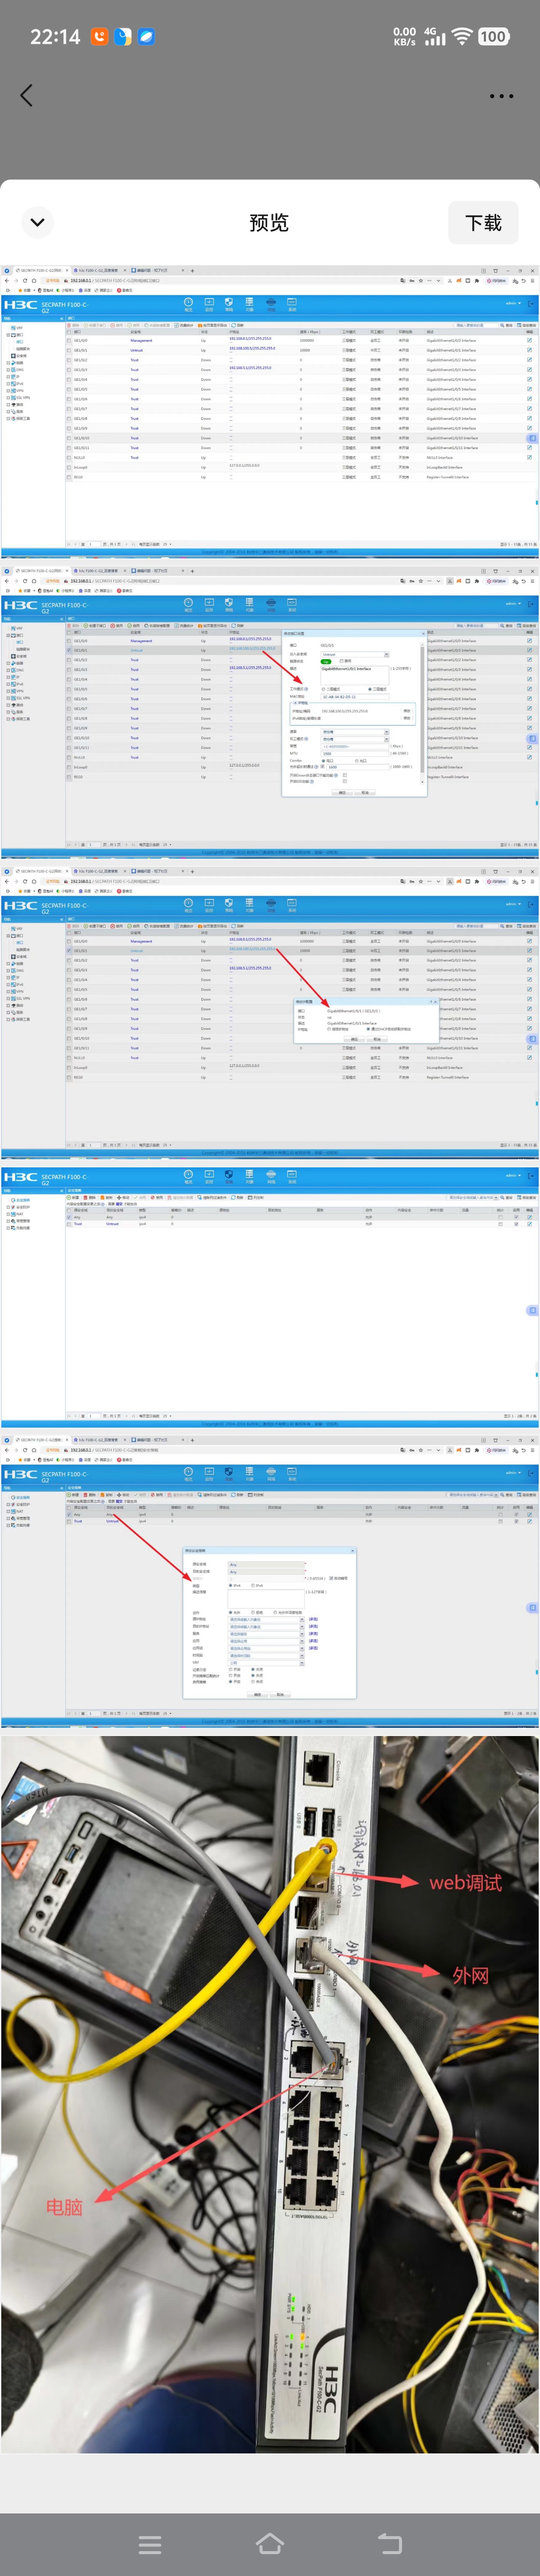Tap the Android back navigation button

click(x=390, y=2544)
